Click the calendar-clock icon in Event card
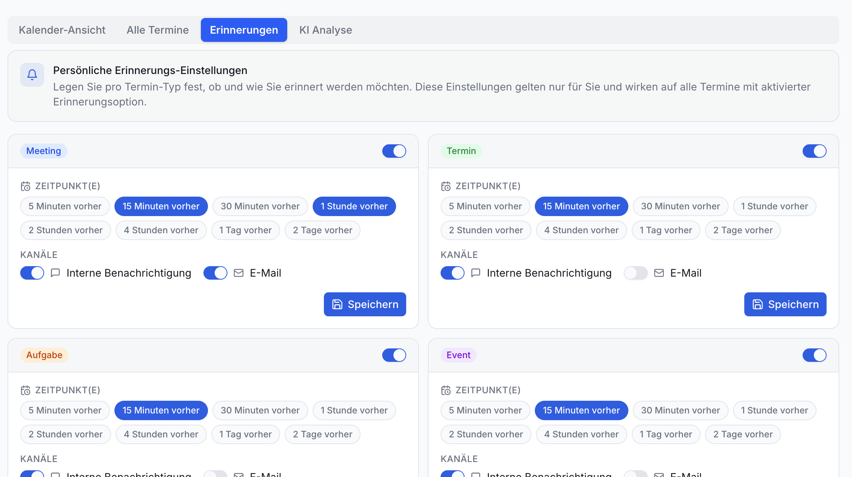The width and height of the screenshot is (852, 477). click(x=446, y=390)
